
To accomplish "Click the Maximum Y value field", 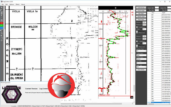I will [144, 39].
